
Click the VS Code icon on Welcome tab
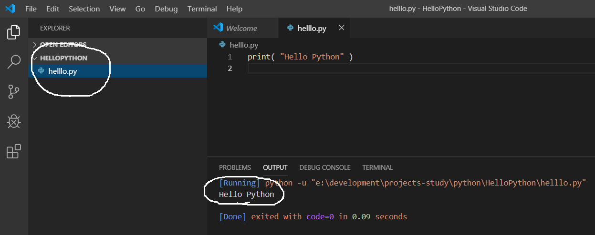tap(218, 28)
